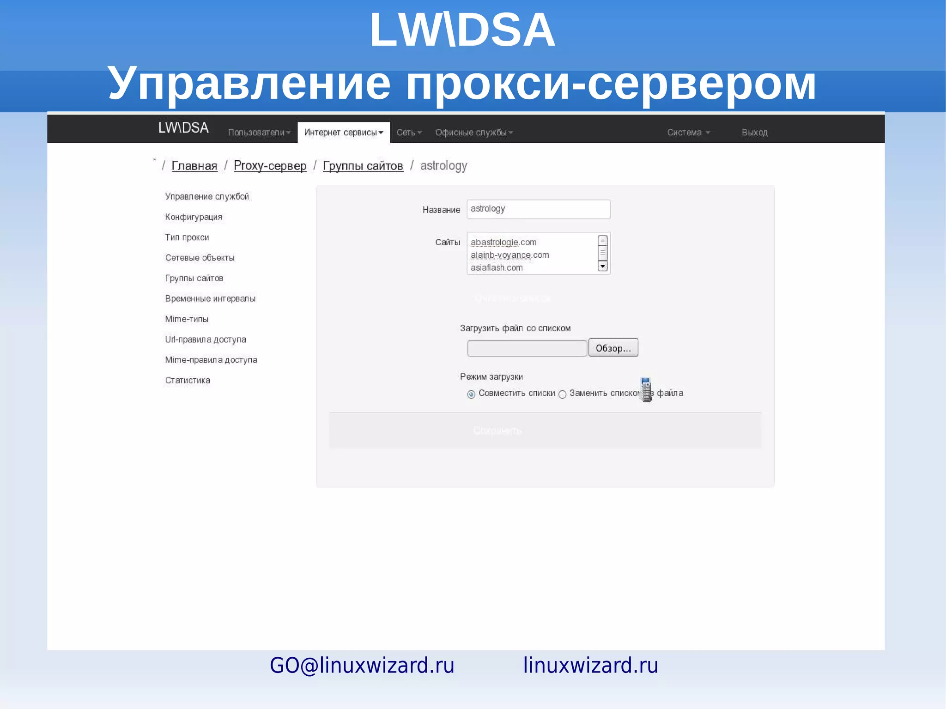Viewport: 946px width, 709px height.
Task: Expand the Система dropdown
Action: click(688, 133)
